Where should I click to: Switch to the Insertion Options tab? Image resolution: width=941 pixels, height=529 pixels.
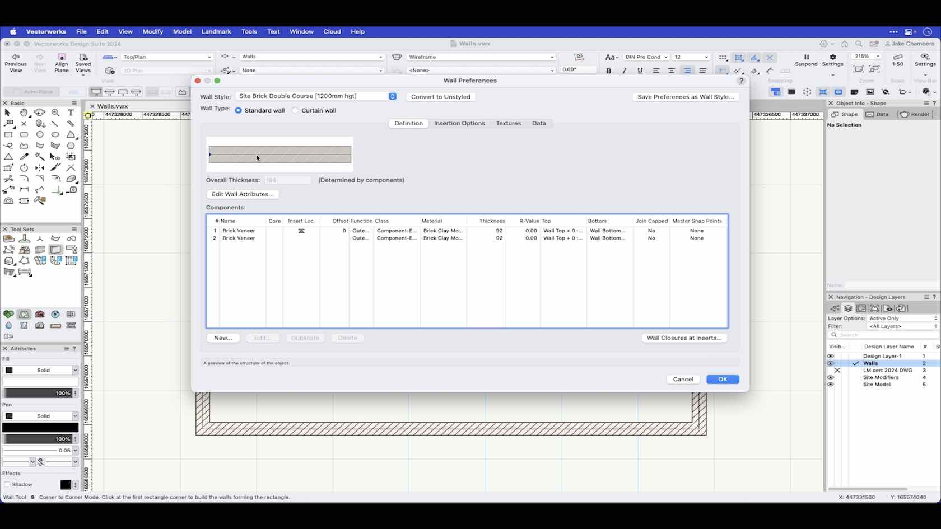click(459, 123)
